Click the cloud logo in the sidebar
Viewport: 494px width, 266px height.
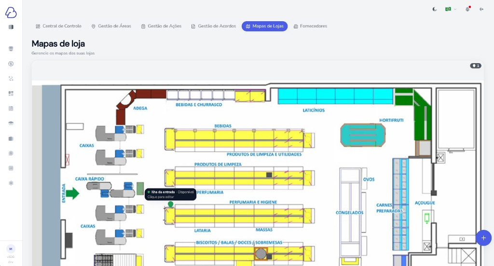(11, 13)
